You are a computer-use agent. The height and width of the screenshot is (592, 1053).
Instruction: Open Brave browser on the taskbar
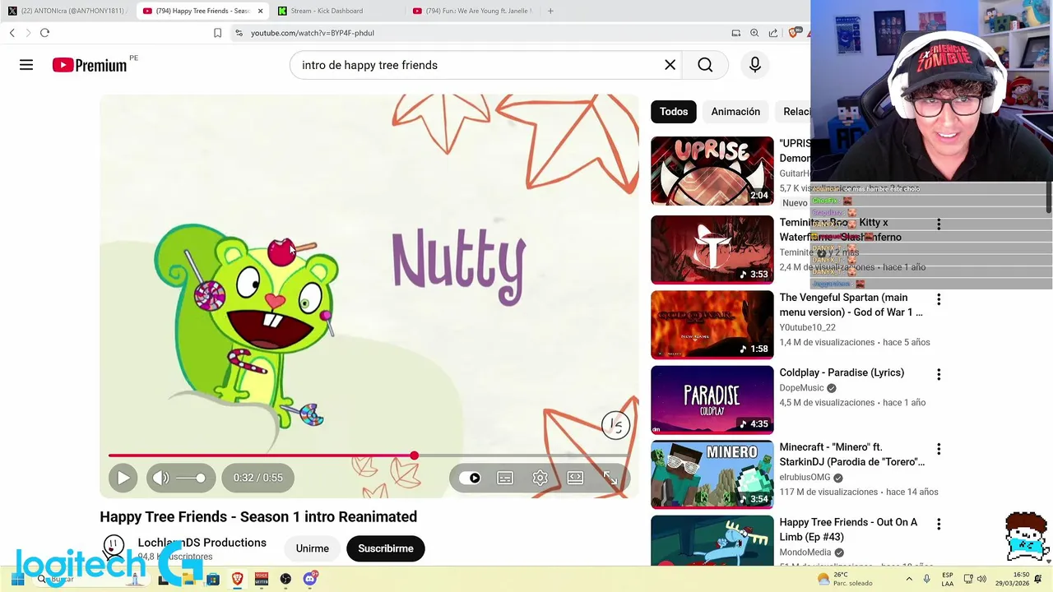pos(237,580)
